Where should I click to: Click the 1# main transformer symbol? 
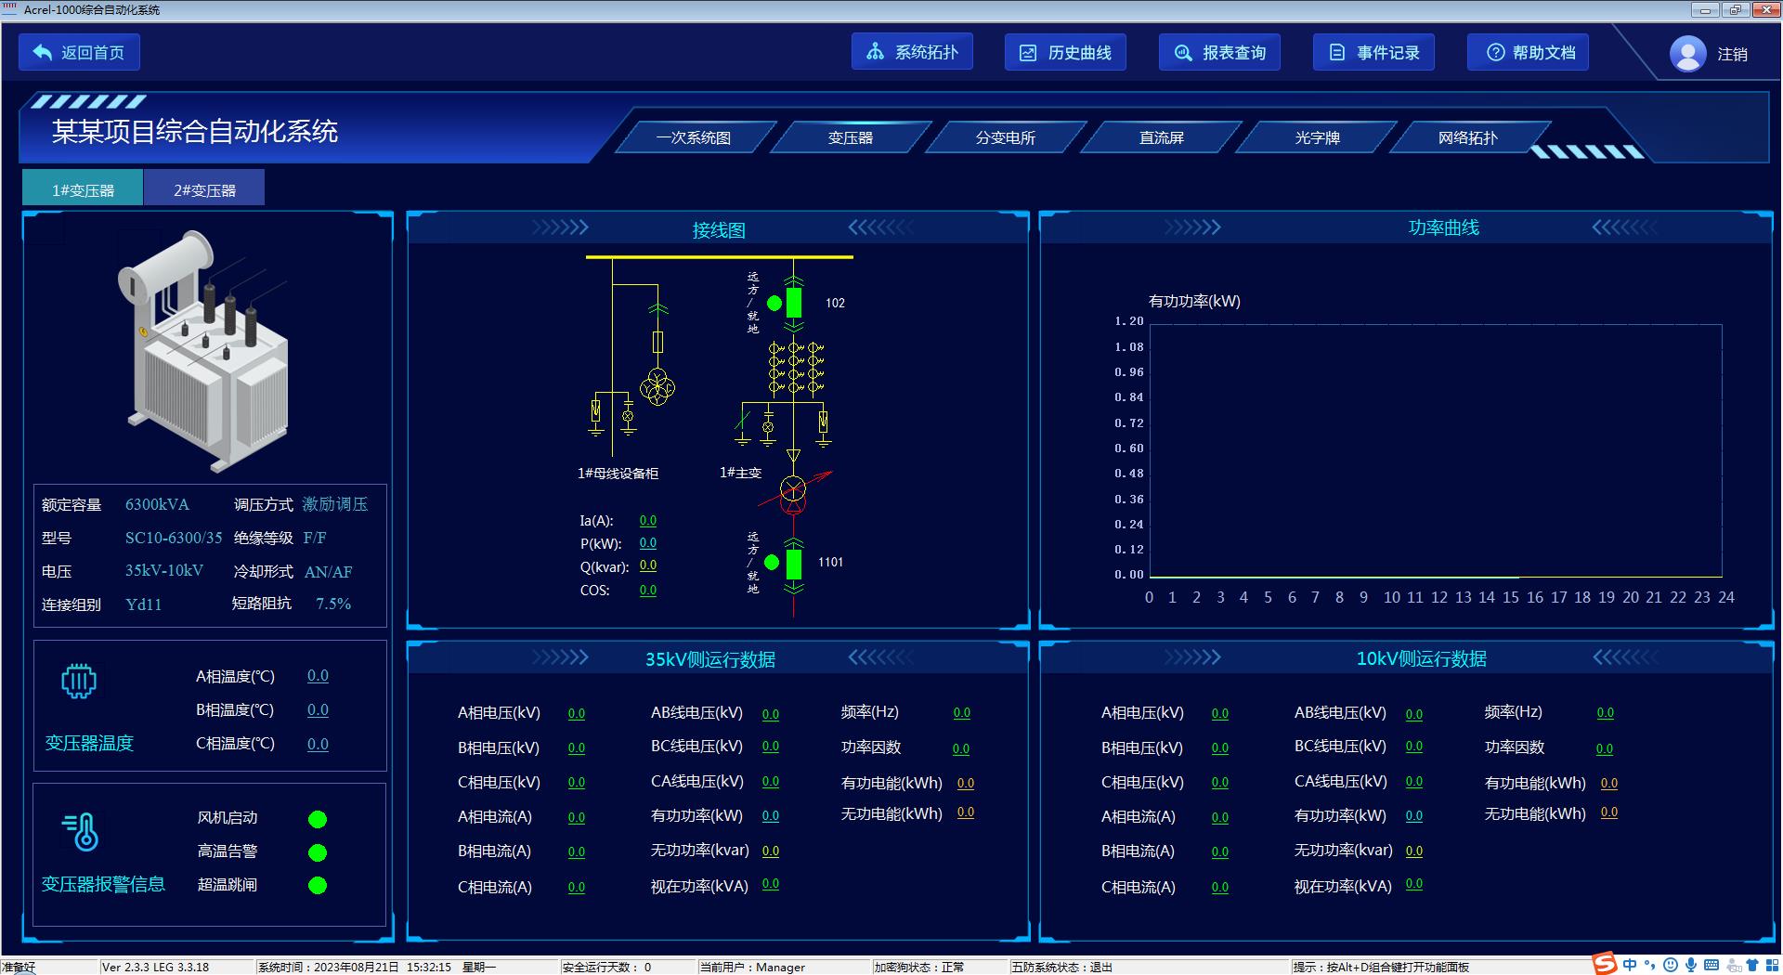793,492
